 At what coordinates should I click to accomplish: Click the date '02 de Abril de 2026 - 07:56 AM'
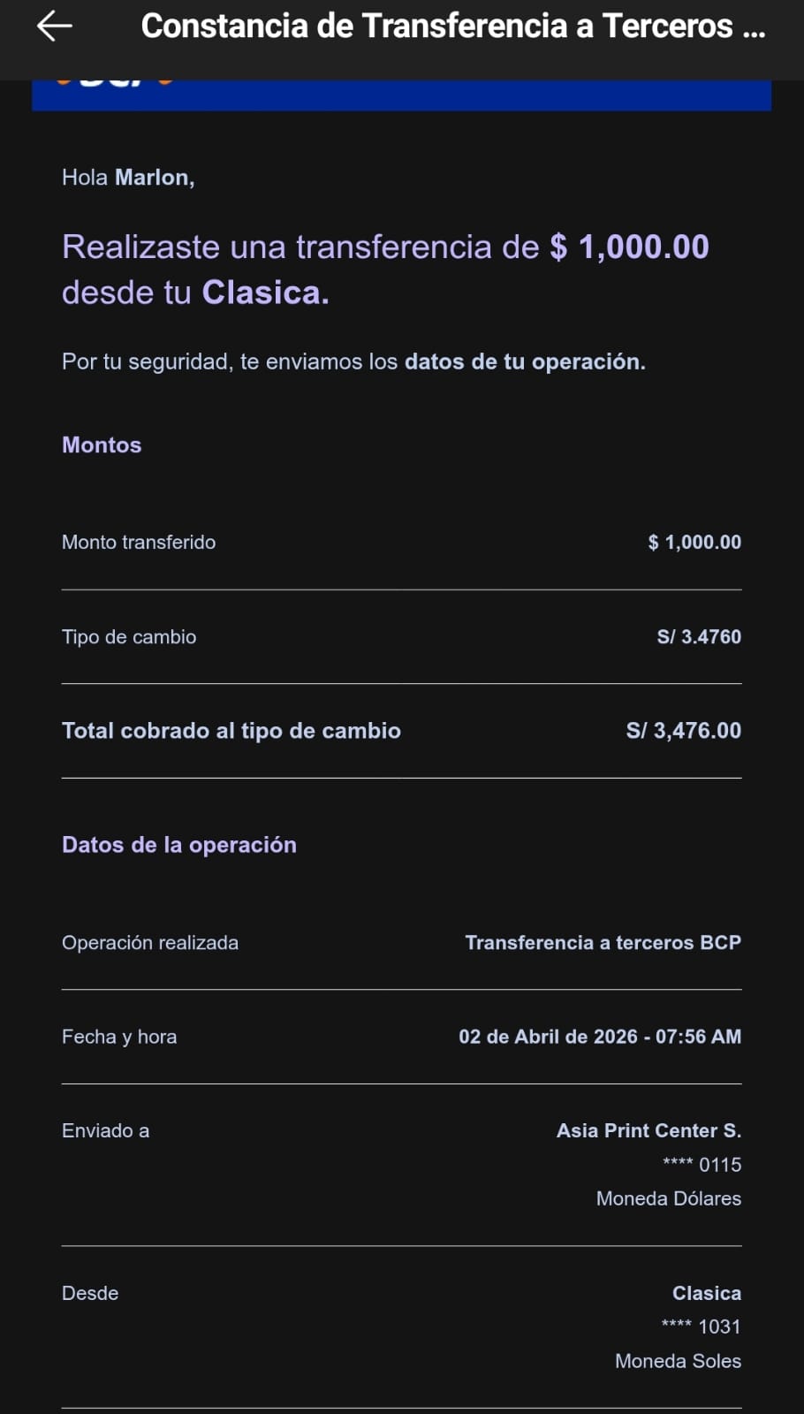(x=599, y=1037)
